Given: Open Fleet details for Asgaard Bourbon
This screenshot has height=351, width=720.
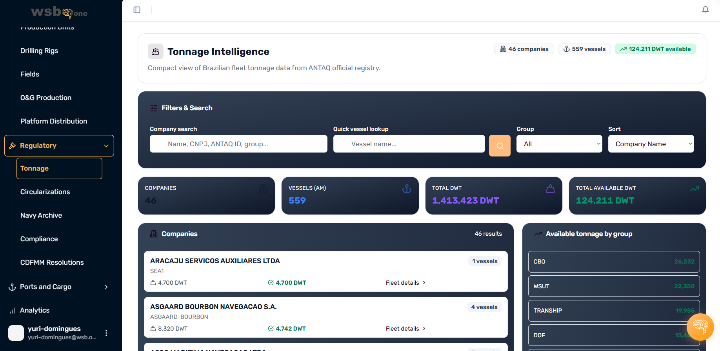Looking at the screenshot, I should pos(405,329).
